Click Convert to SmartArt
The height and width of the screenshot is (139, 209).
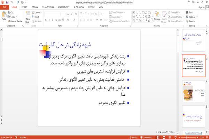click(x=119, y=21)
